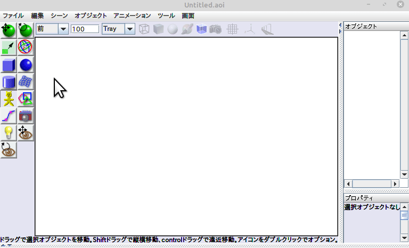
Task: Choose the Create Cube tool
Action: click(x=9, y=65)
